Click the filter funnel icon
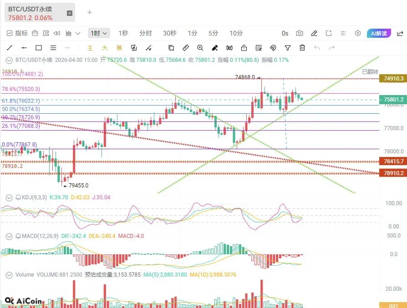The height and width of the screenshot is (308, 407). (288, 48)
